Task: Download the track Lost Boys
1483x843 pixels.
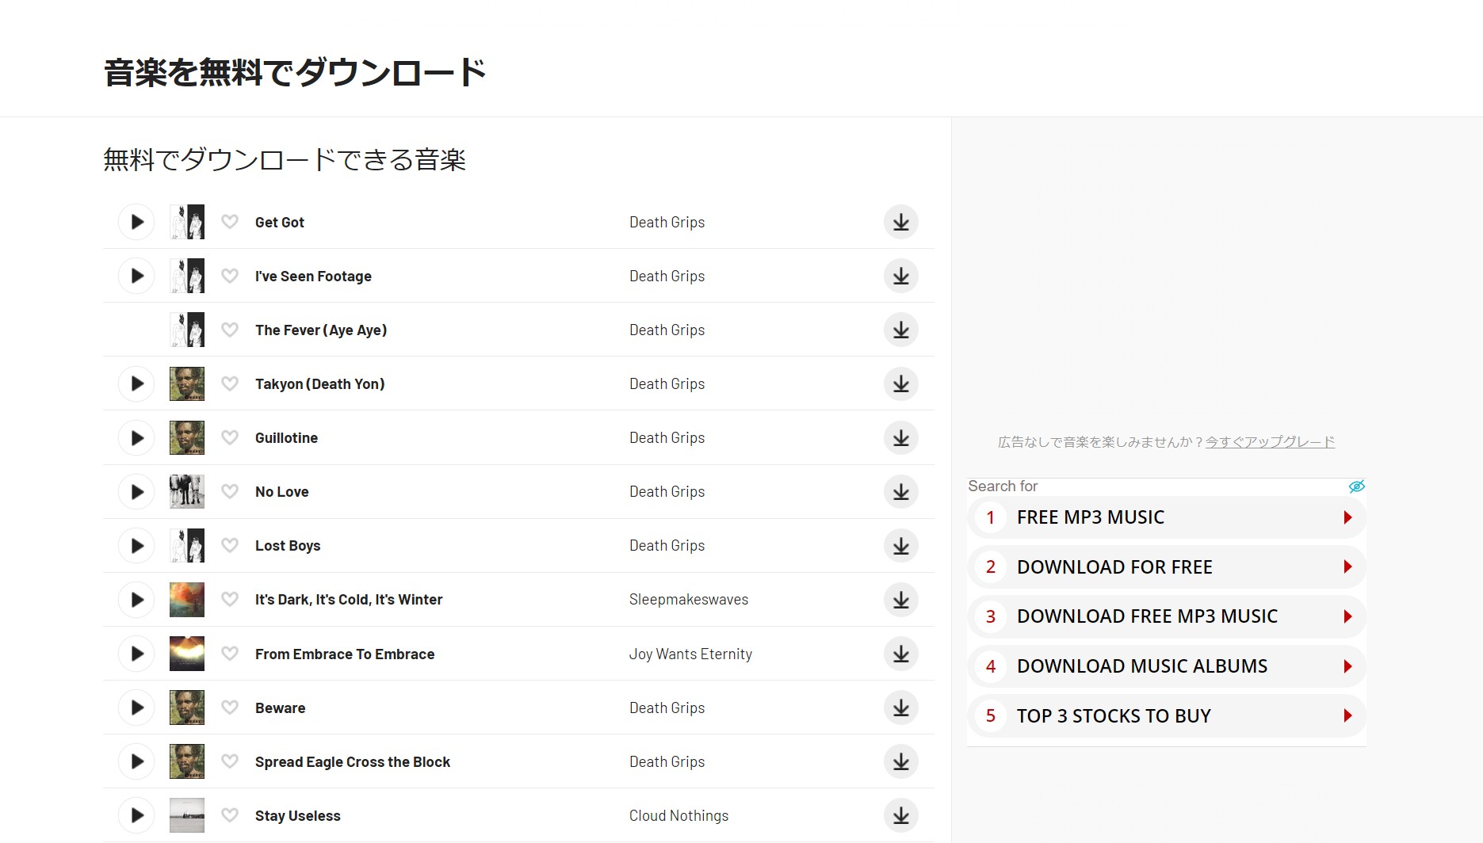Action: click(x=901, y=545)
